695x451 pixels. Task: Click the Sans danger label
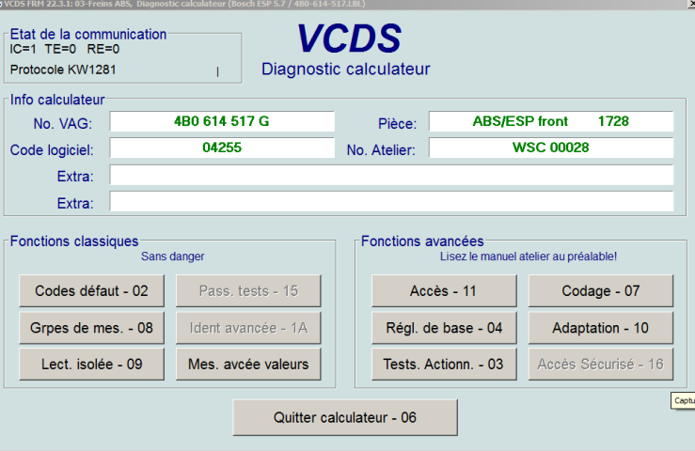pos(172,257)
